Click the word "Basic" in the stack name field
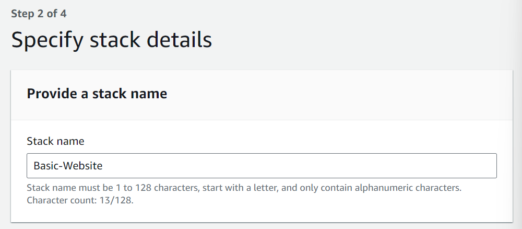The height and width of the screenshot is (229, 522). pyautogui.click(x=45, y=166)
